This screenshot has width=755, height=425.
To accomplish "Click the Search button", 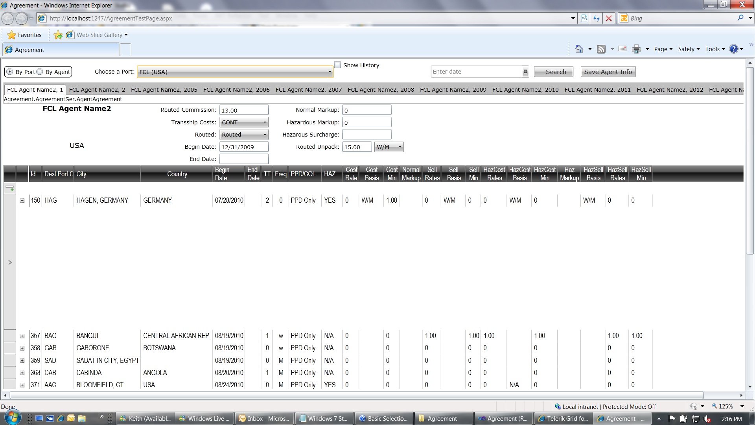I will 554,72.
